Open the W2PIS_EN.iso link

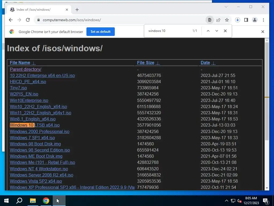pyautogui.click(x=24, y=94)
